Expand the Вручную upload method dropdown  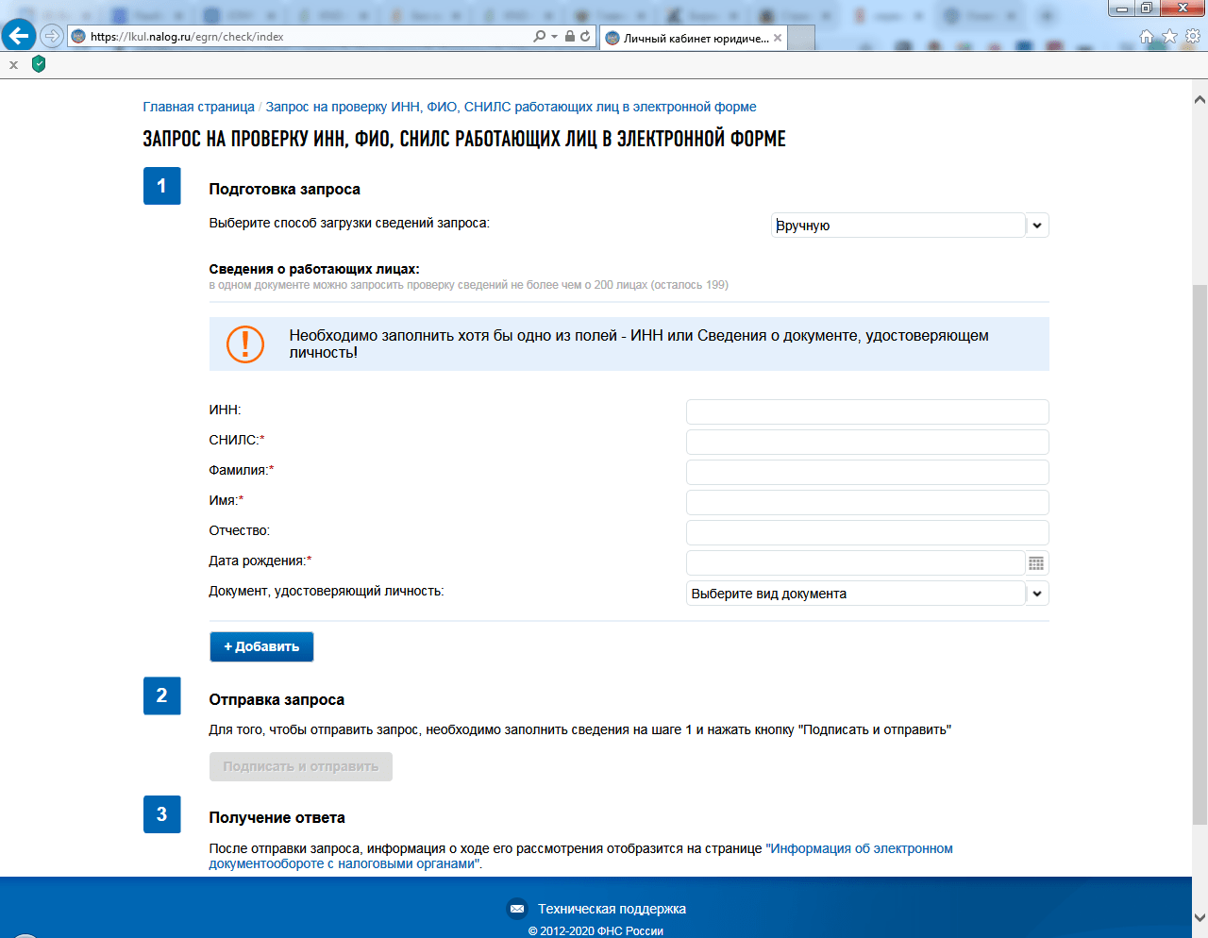[1037, 226]
